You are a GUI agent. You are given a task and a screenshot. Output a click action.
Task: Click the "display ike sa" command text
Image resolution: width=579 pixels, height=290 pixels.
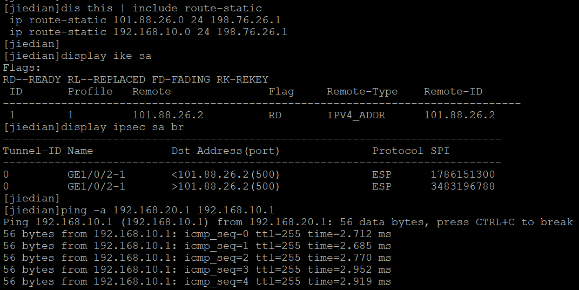(x=106, y=56)
